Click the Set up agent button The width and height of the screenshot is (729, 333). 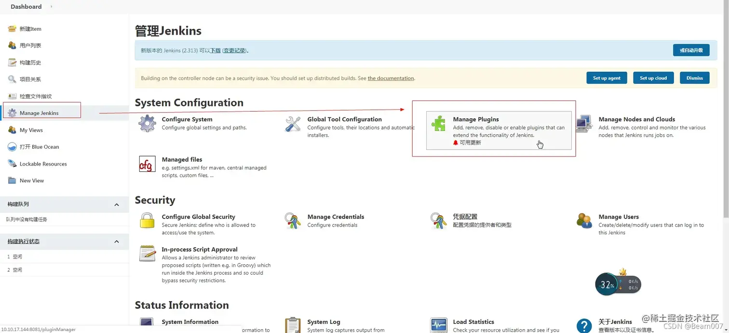(x=607, y=78)
